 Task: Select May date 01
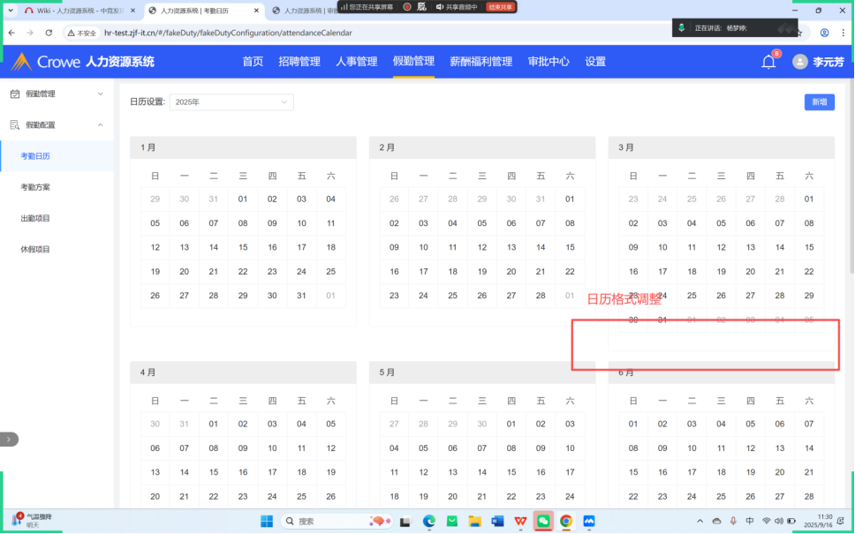pos(511,424)
